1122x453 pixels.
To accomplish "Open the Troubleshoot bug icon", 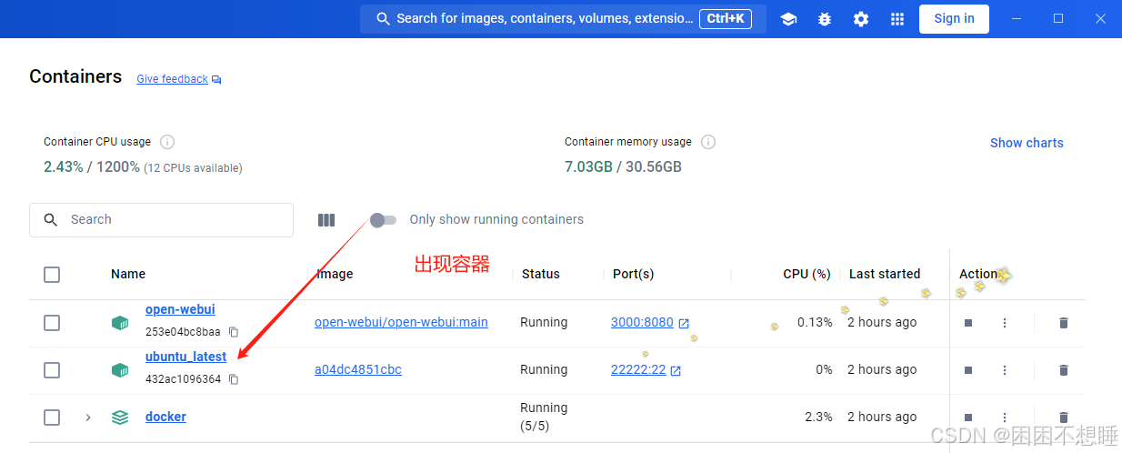I will (825, 19).
